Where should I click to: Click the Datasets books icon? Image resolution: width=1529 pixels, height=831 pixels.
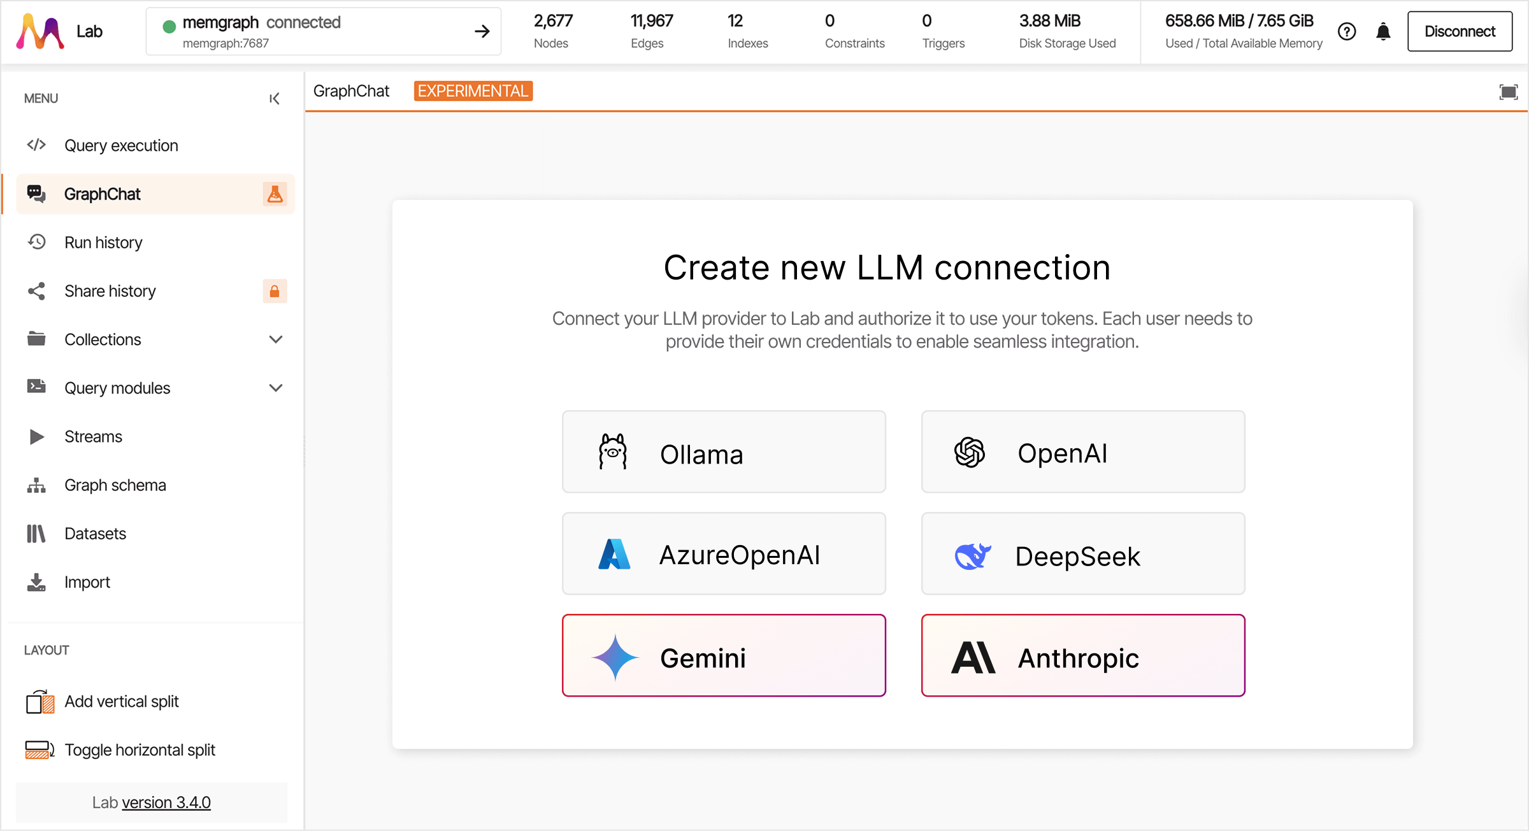coord(36,534)
